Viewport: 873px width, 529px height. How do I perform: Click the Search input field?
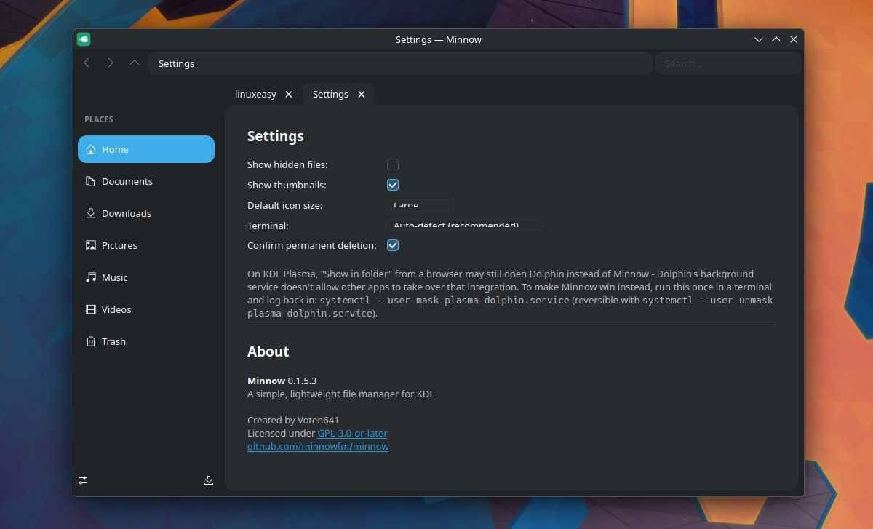(x=727, y=63)
